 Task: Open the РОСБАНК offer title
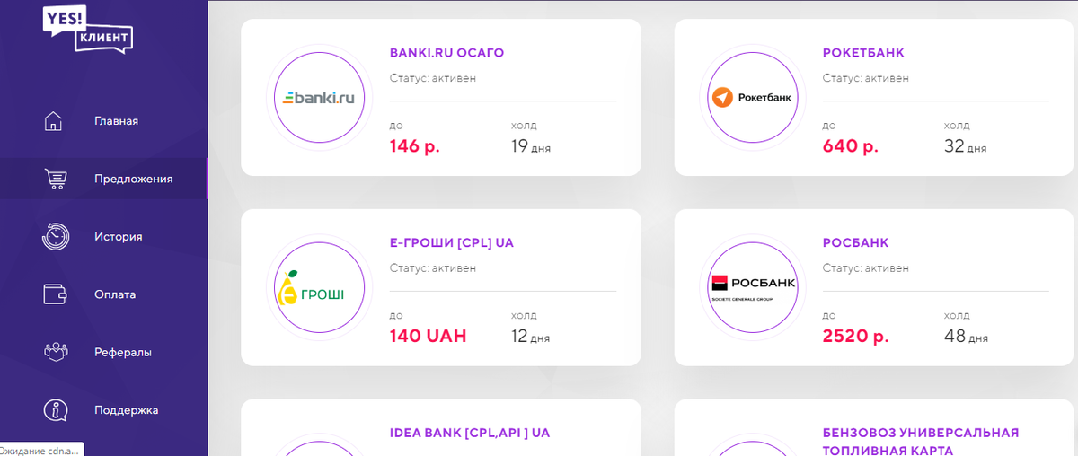pyautogui.click(x=855, y=243)
